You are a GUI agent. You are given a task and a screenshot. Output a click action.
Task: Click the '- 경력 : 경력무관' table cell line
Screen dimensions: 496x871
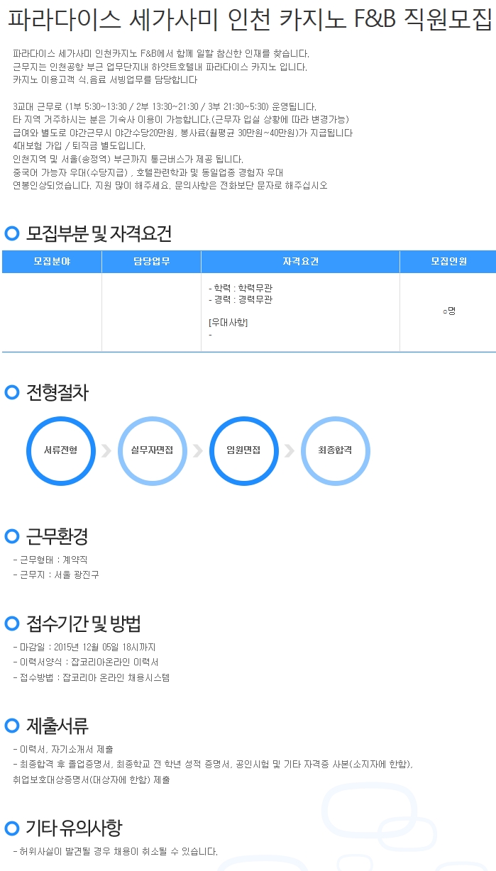(240, 299)
